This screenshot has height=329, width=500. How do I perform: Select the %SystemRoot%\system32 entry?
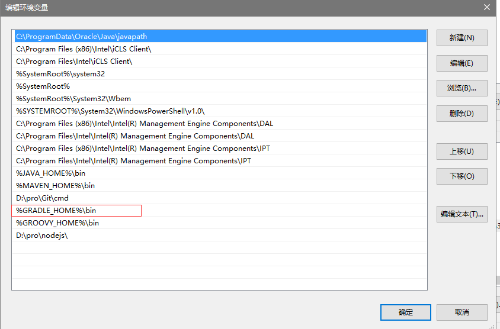[60, 74]
